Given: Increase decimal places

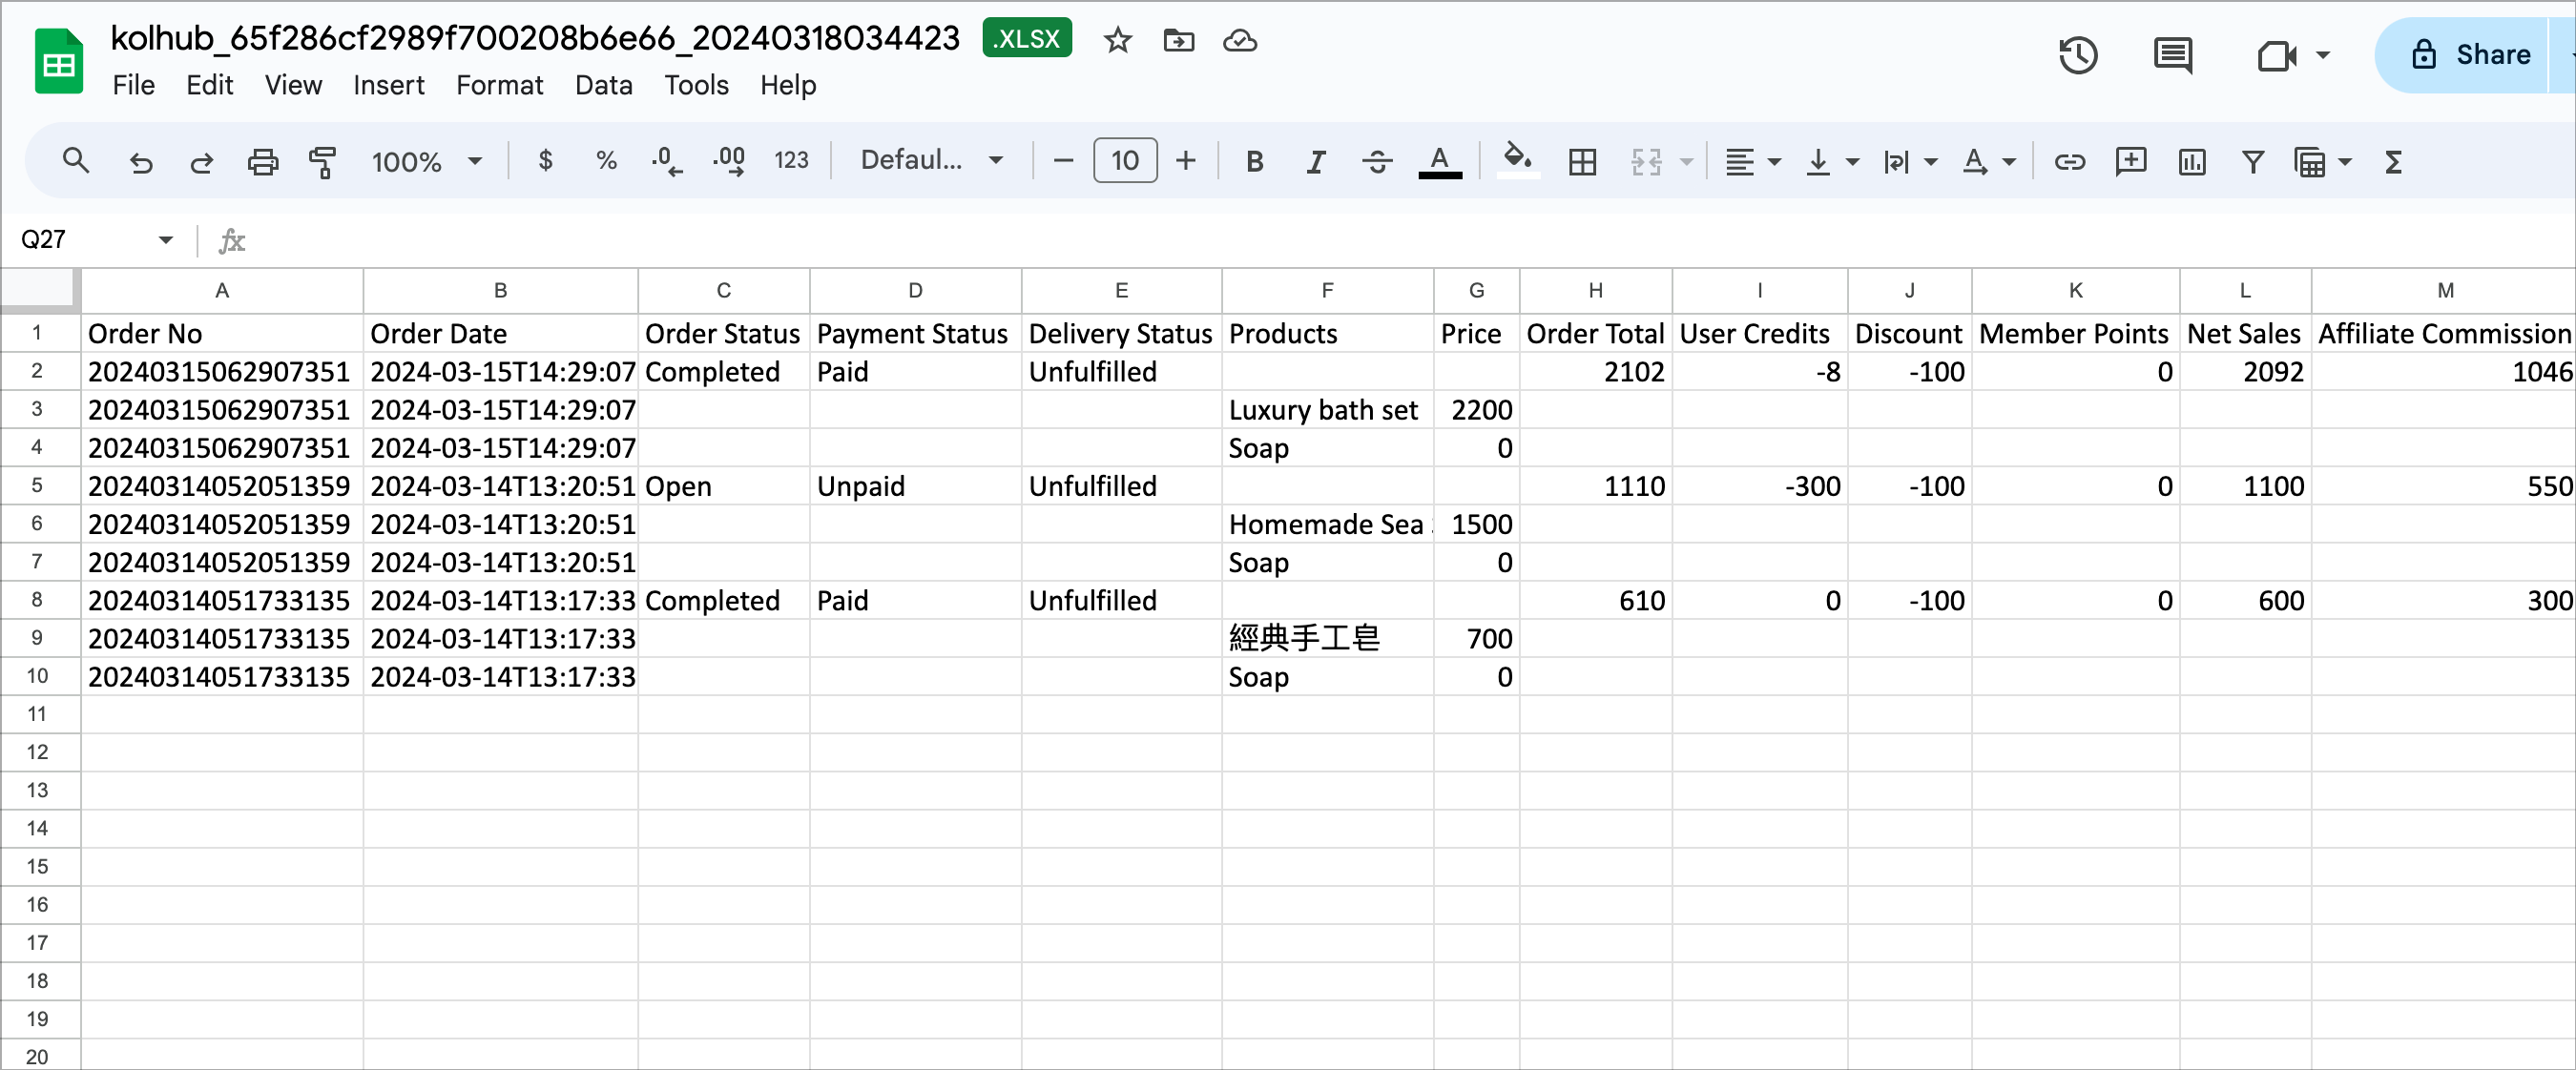Looking at the screenshot, I should [x=729, y=160].
